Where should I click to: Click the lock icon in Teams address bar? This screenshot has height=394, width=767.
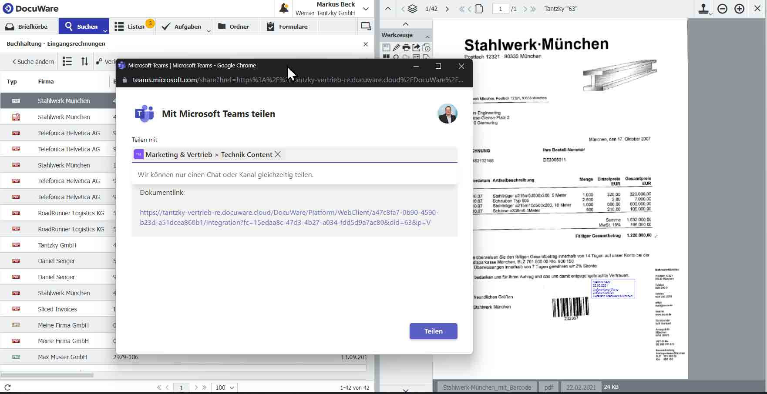click(124, 80)
